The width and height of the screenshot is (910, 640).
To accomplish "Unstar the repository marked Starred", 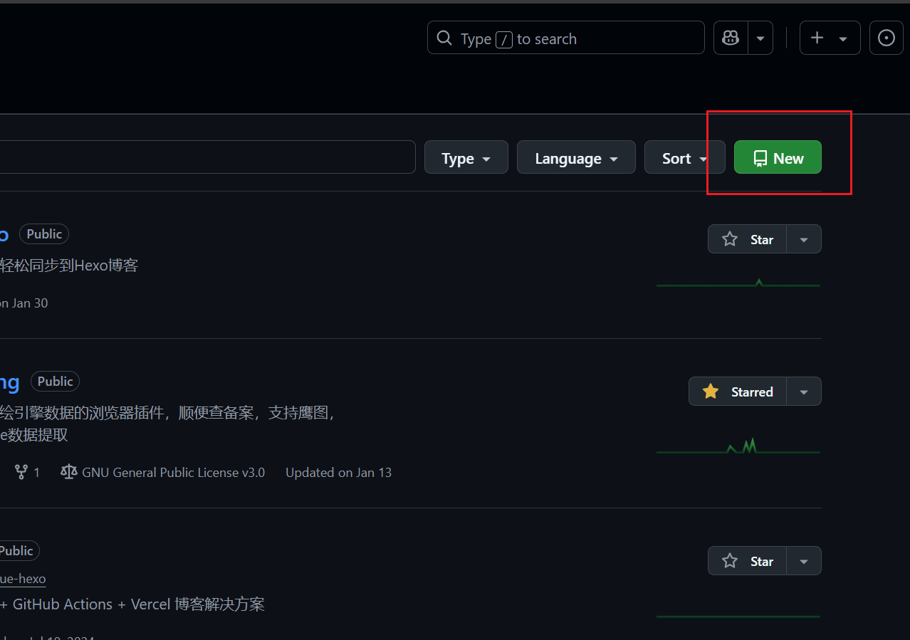I will pos(738,392).
